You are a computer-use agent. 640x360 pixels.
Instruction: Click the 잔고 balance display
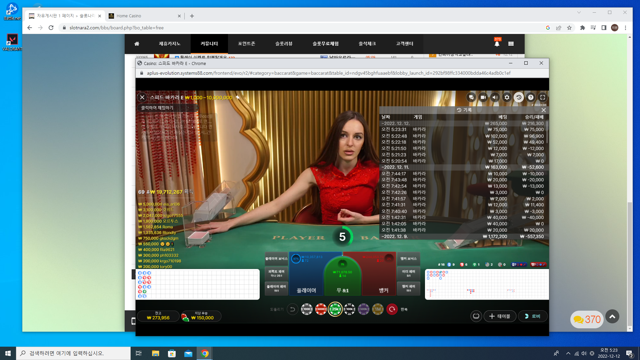coord(158,316)
